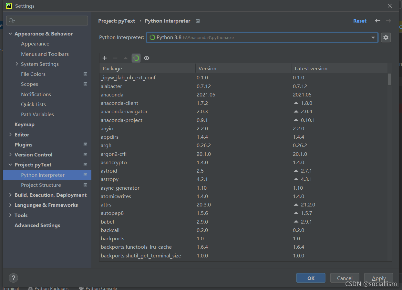
Task: Click the package list vertical scrollbar
Action: (389, 79)
